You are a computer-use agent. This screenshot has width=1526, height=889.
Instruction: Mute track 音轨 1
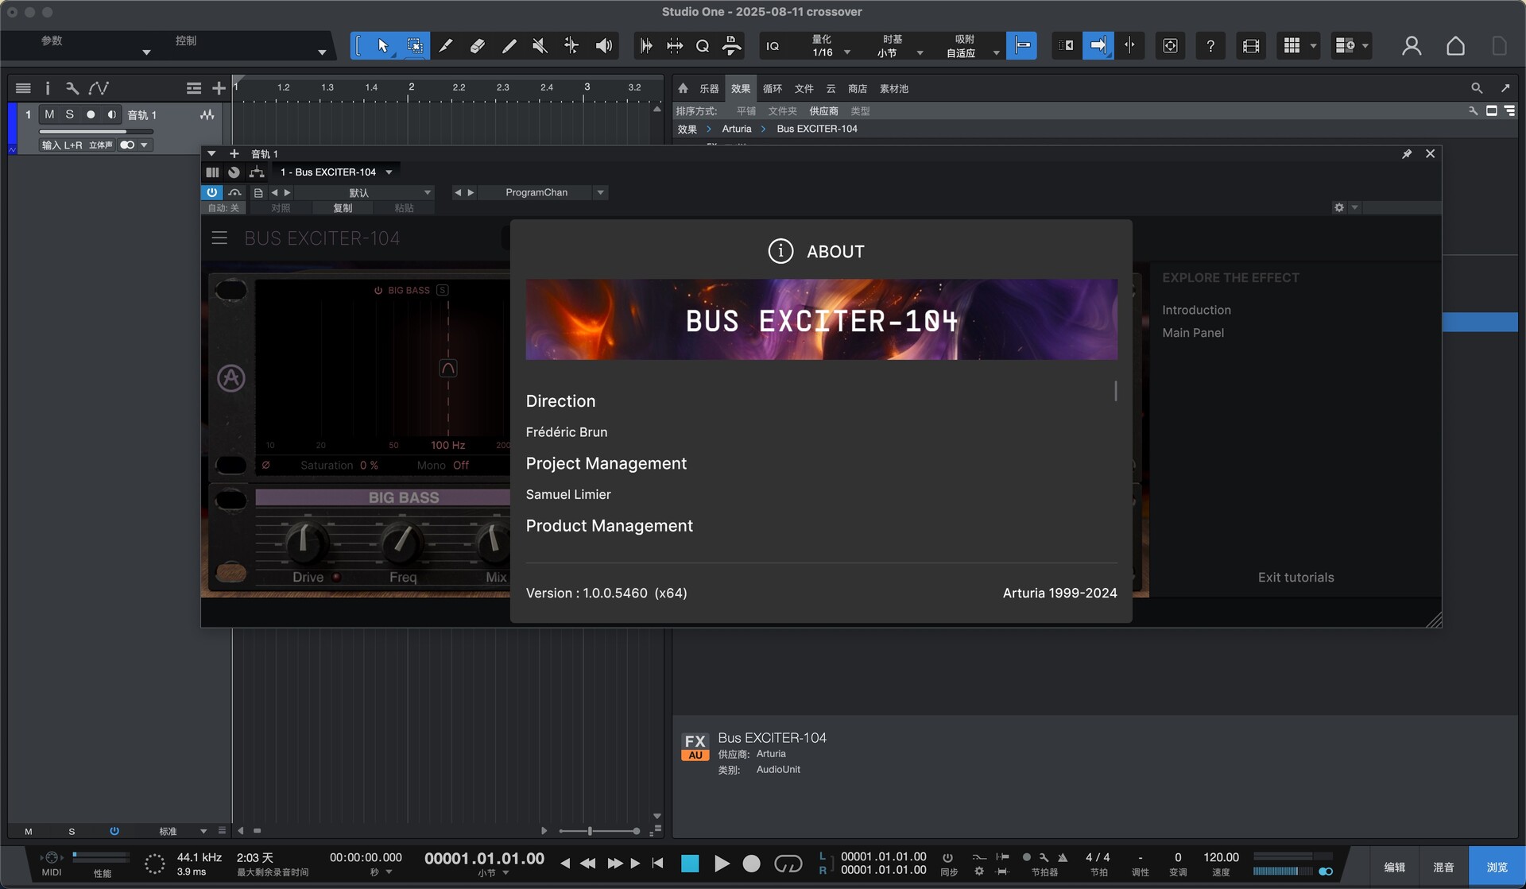(x=49, y=114)
